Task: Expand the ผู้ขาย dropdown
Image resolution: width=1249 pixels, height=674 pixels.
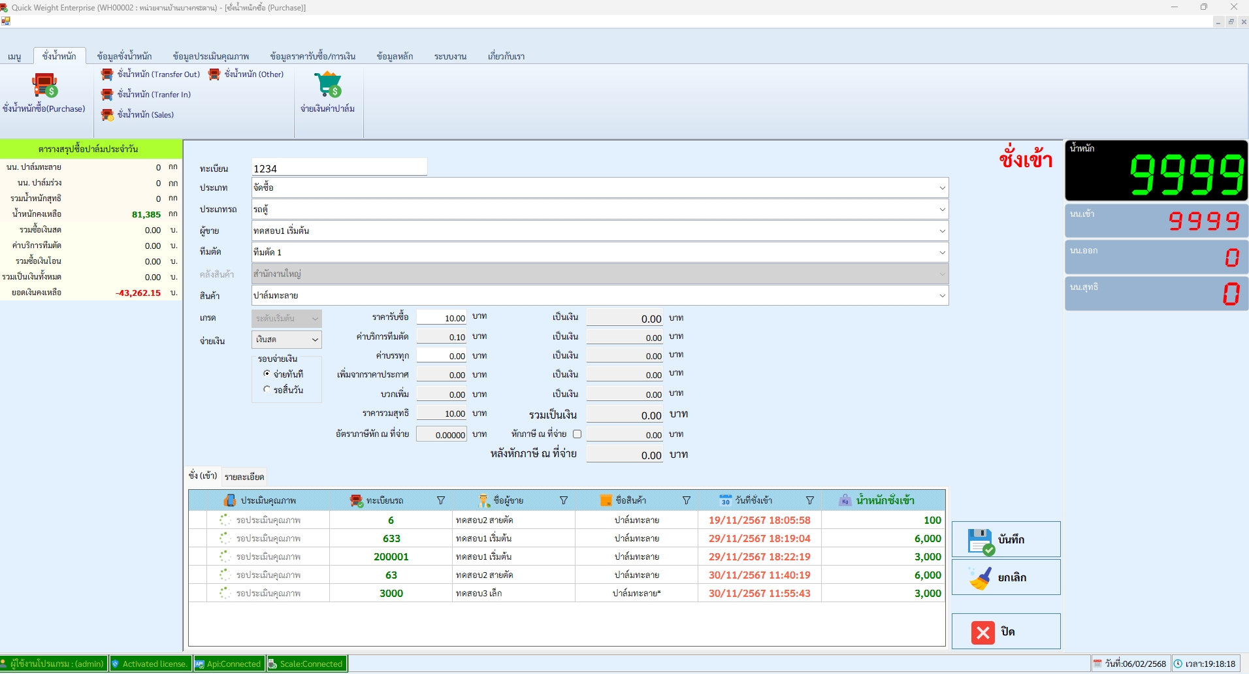Action: coord(942,231)
